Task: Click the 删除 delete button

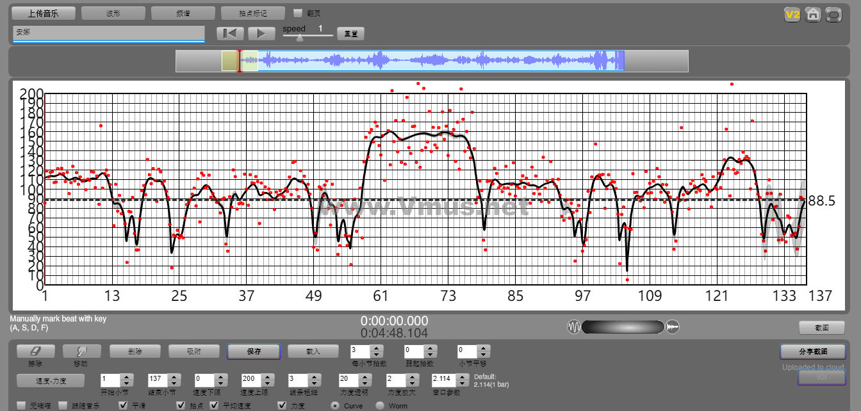Action: pos(135,351)
